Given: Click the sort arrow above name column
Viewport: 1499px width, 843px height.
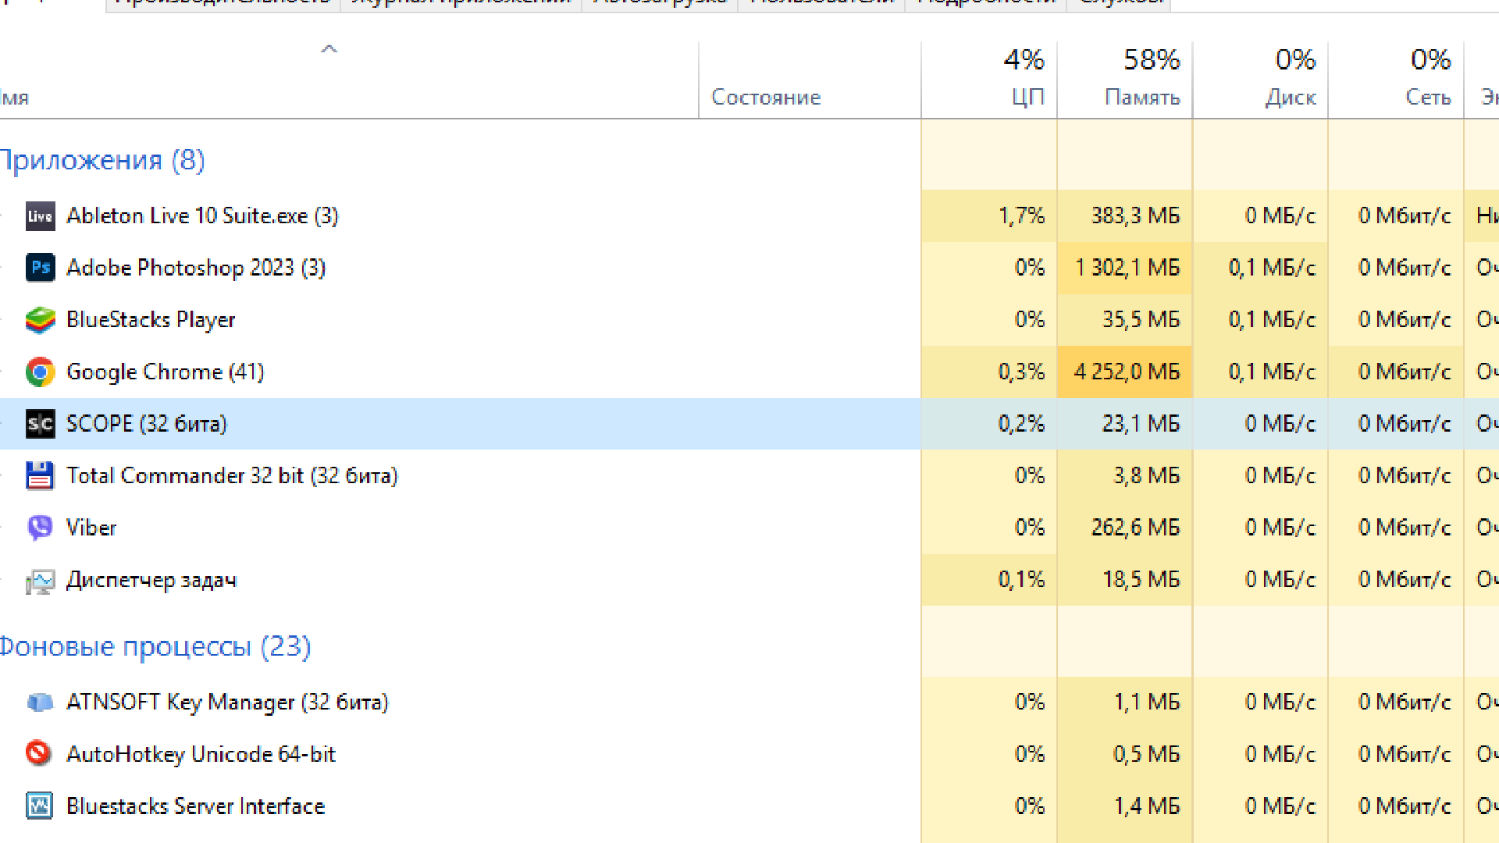Looking at the screenshot, I should (x=329, y=49).
